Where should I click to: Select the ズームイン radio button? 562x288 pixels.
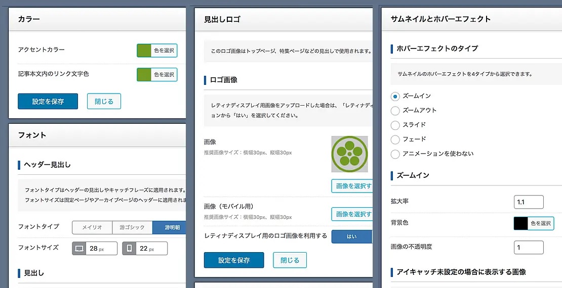tap(395, 97)
